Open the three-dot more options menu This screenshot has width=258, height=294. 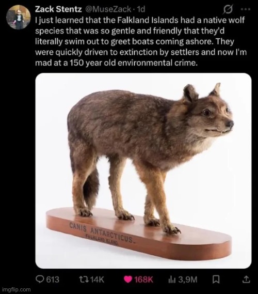[x=246, y=9]
